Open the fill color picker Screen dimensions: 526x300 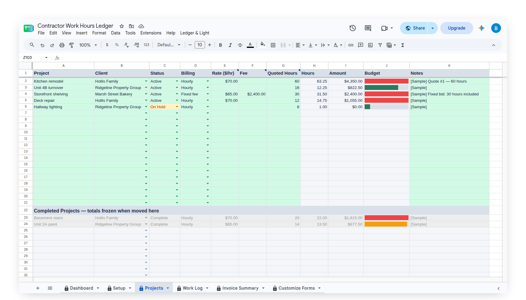coord(262,45)
